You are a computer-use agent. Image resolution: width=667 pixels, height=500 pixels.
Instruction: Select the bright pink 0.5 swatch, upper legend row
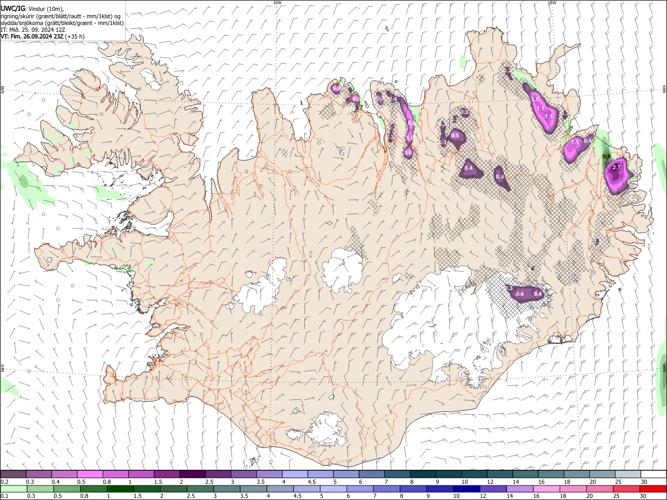(90, 474)
